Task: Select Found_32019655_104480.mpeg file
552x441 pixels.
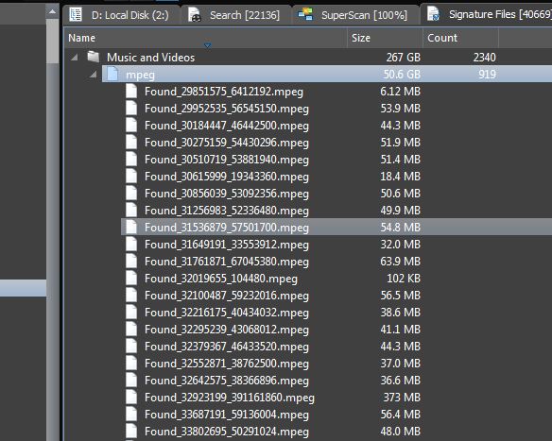Action: point(336,279)
